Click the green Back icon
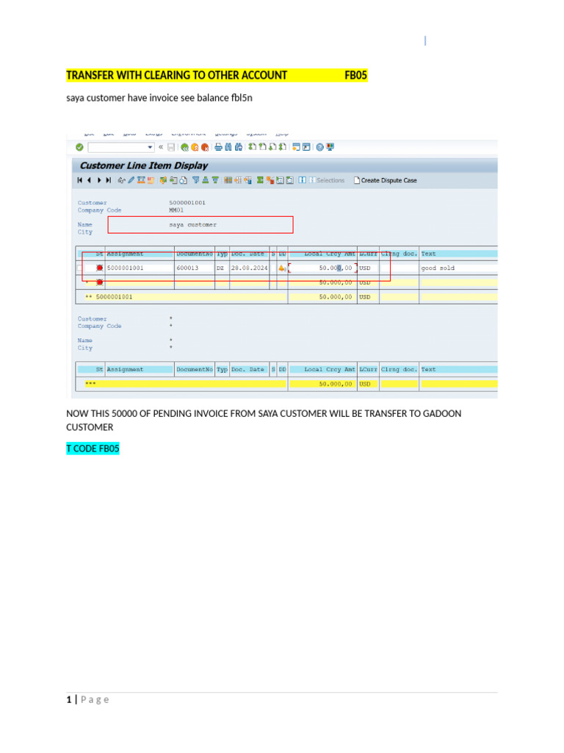 184,147
